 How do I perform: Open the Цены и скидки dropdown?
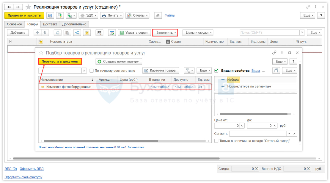198,33
